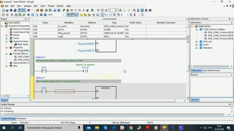Click the ladder editor vertical scrollbar thumb
Screen dimensions: 234x131
tap(188, 68)
